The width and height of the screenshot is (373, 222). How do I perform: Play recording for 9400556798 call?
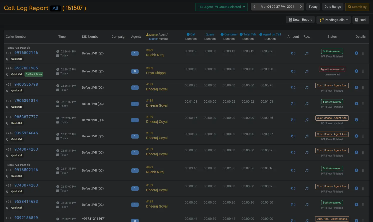pos(307,87)
